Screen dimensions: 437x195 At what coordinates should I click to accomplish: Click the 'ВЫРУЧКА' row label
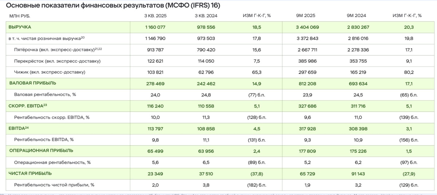pyautogui.click(x=20, y=27)
